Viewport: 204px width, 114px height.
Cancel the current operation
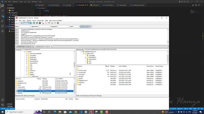coord(40,23)
